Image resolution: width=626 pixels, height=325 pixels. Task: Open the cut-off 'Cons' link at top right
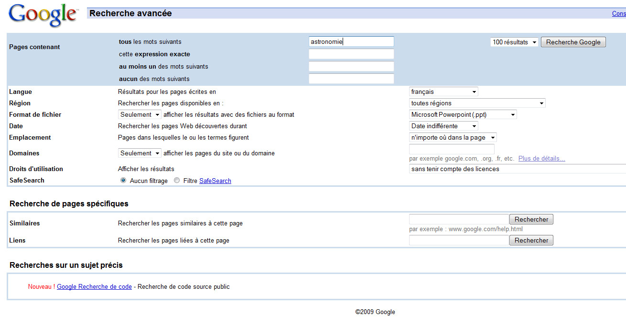tap(619, 14)
